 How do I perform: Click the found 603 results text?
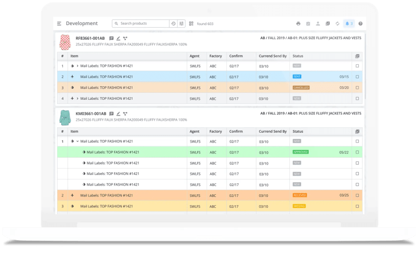pos(205,24)
